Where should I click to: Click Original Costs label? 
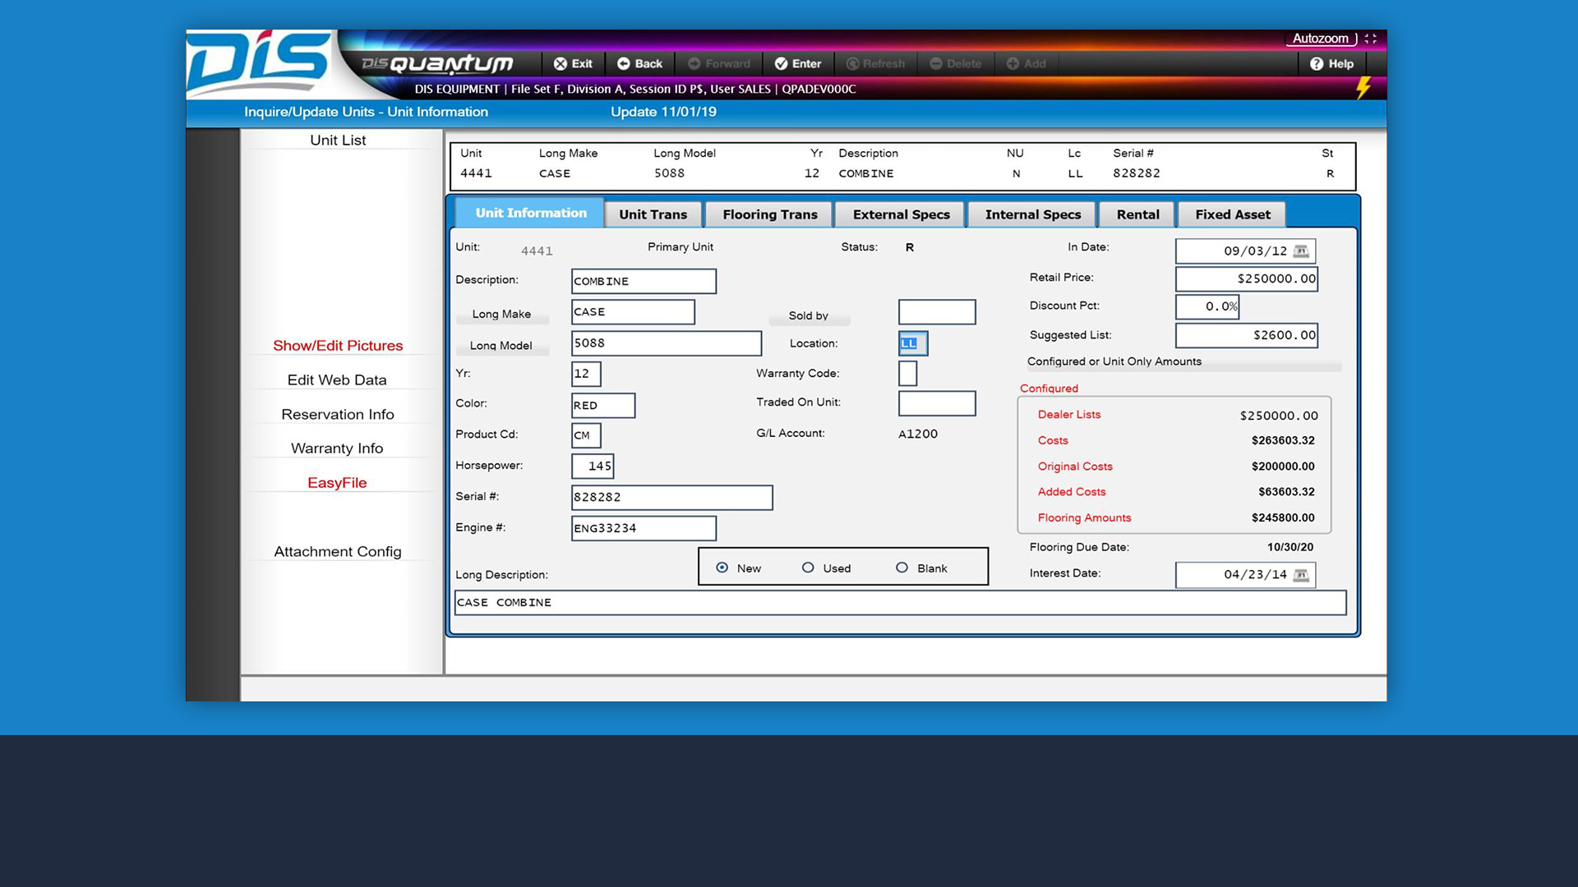pyautogui.click(x=1075, y=466)
